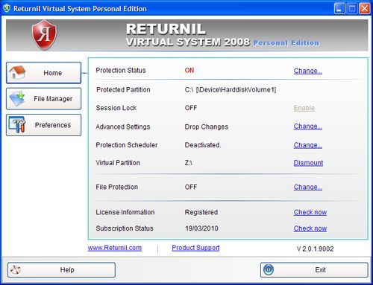373x285 pixels.
Task: Click the Virtual Partition label
Action: [x=118, y=163]
